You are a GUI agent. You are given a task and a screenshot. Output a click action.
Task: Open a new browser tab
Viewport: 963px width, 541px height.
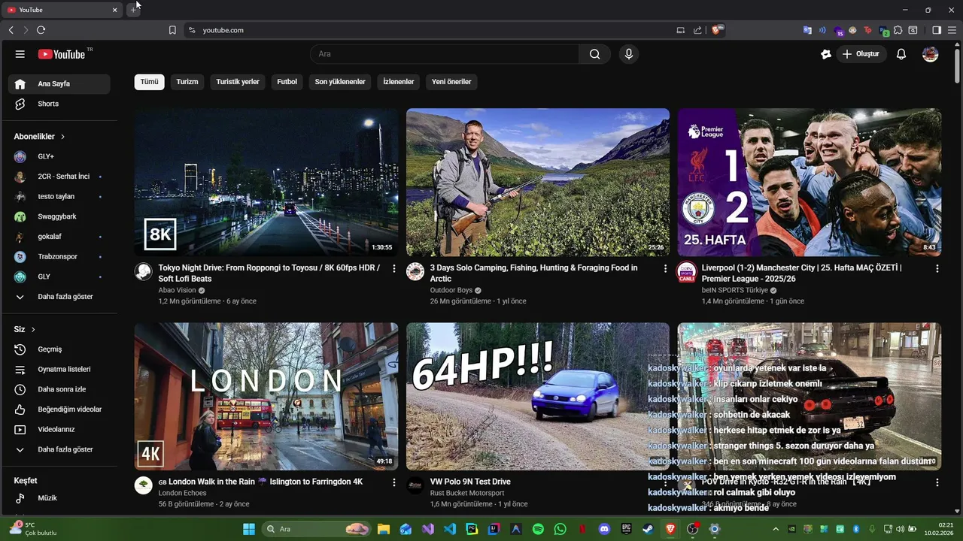click(133, 10)
